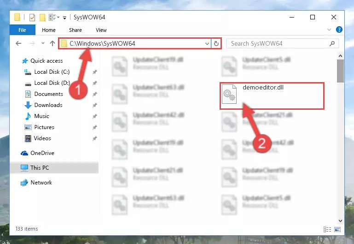Click the Properties checkmark icon in title bar

coord(32,18)
